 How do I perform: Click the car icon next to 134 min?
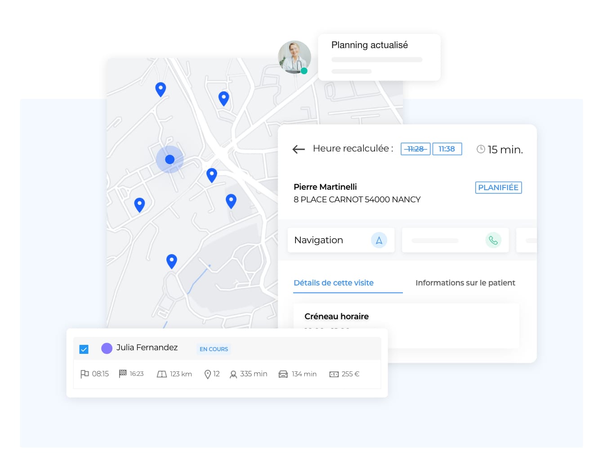point(283,374)
